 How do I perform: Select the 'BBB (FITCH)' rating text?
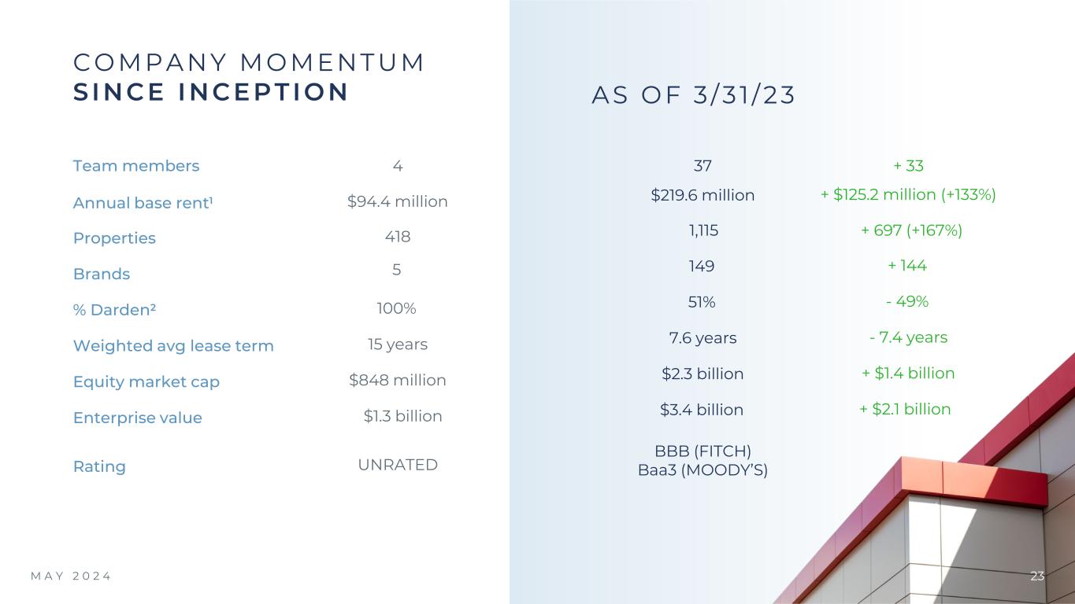tap(703, 451)
